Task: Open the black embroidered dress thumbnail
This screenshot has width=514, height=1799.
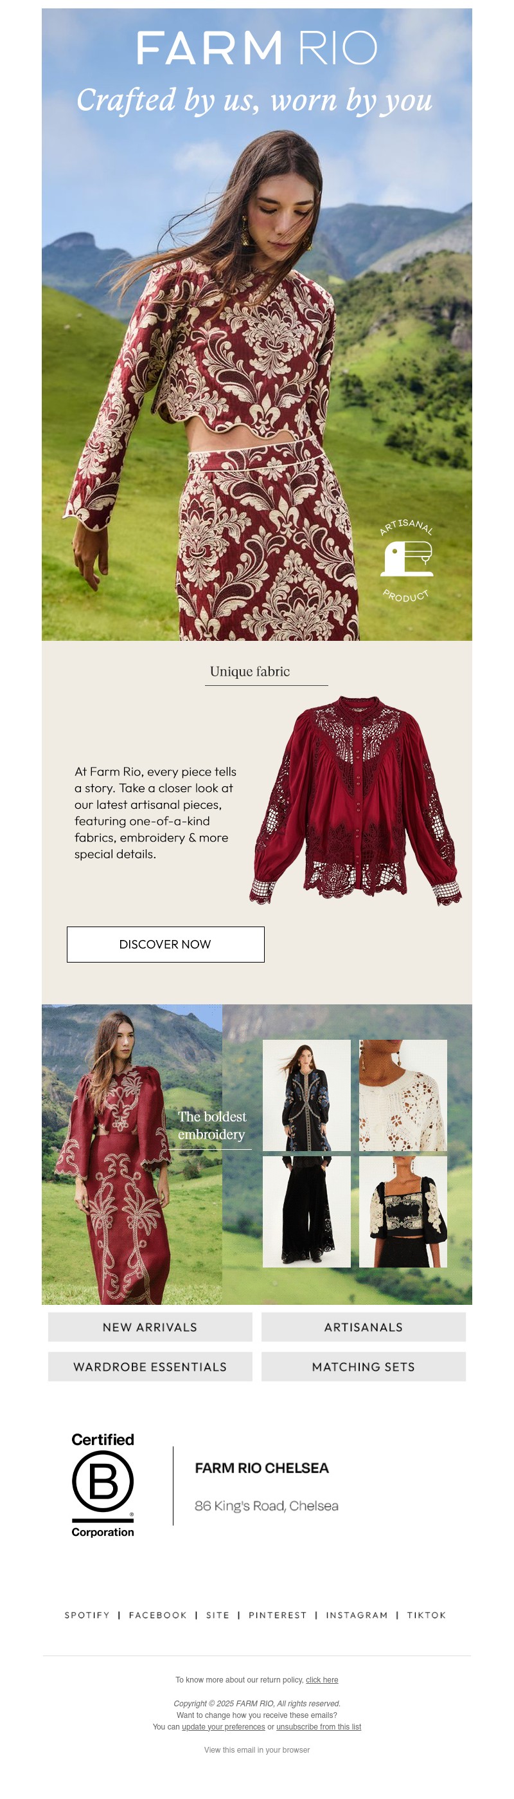Action: pos(307,1095)
